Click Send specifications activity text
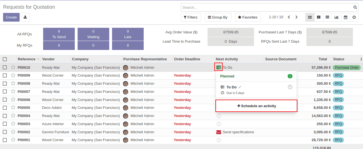Viewport: 363px width, 149px height. [238, 132]
